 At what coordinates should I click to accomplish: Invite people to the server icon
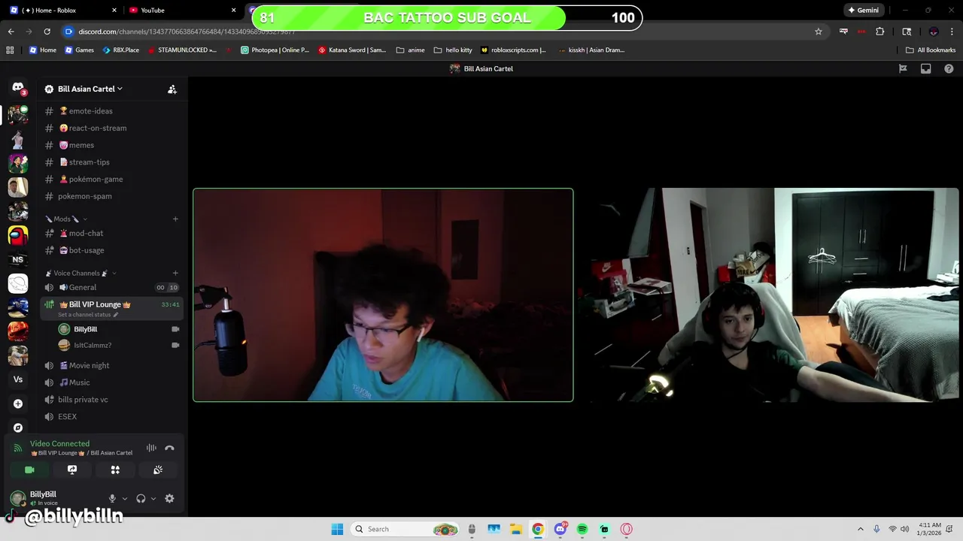coord(172,89)
